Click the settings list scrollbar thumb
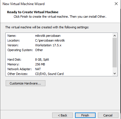The image size is (121, 119). point(115,52)
